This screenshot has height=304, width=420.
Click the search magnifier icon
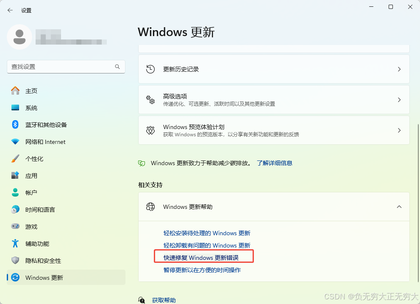click(117, 67)
